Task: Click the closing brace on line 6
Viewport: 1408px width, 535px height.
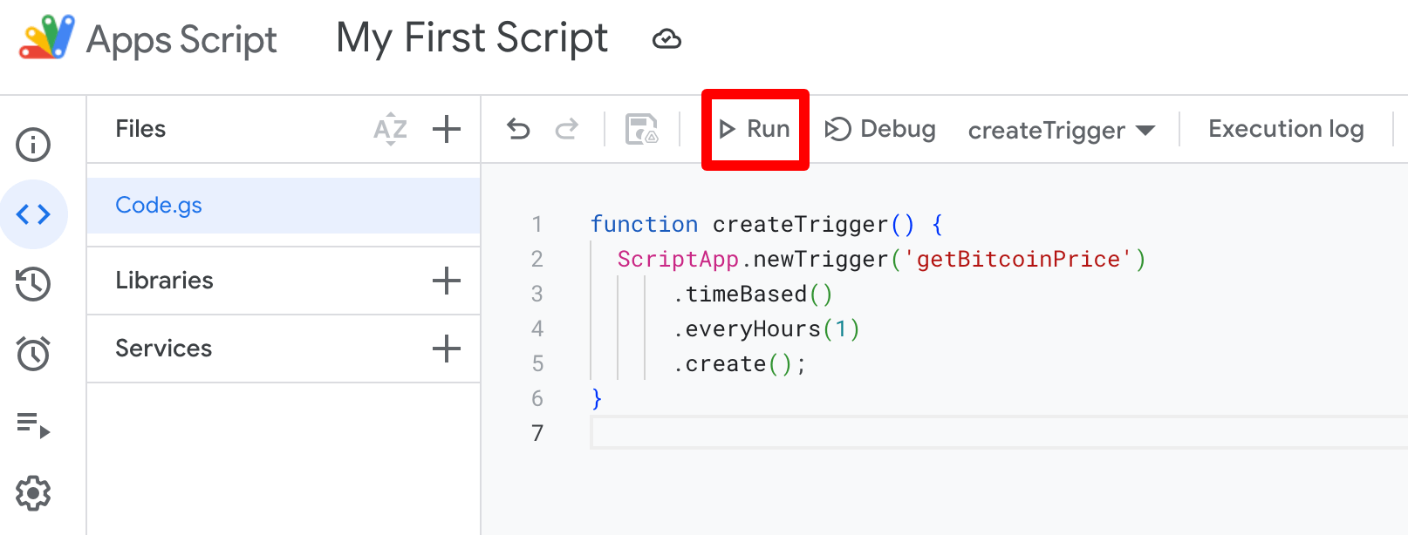Action: pos(597,398)
